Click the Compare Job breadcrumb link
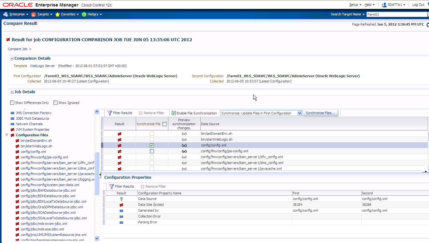This screenshot has width=429, height=243. click(18, 49)
